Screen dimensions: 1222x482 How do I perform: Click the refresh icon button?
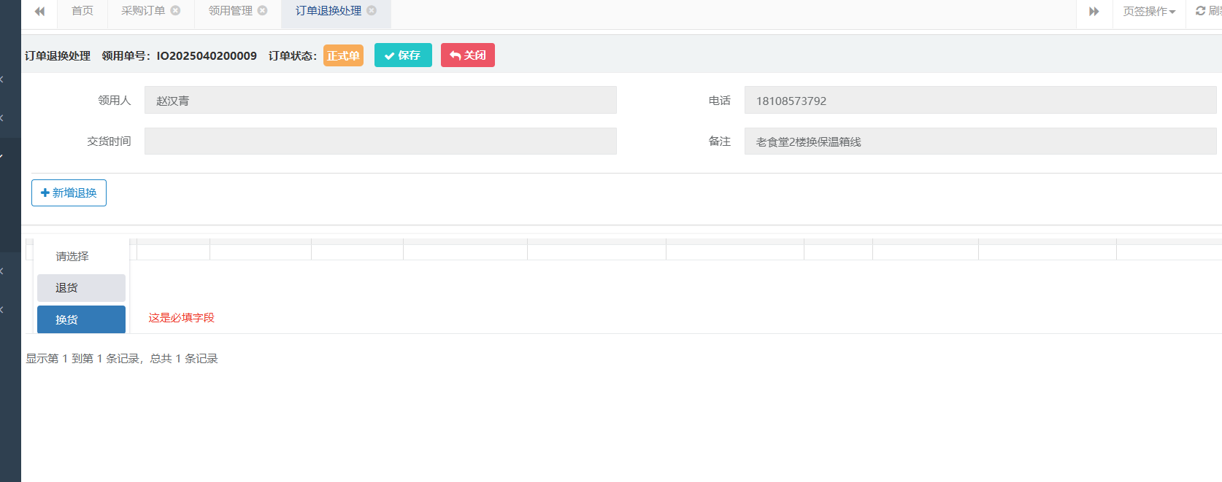click(x=1206, y=11)
